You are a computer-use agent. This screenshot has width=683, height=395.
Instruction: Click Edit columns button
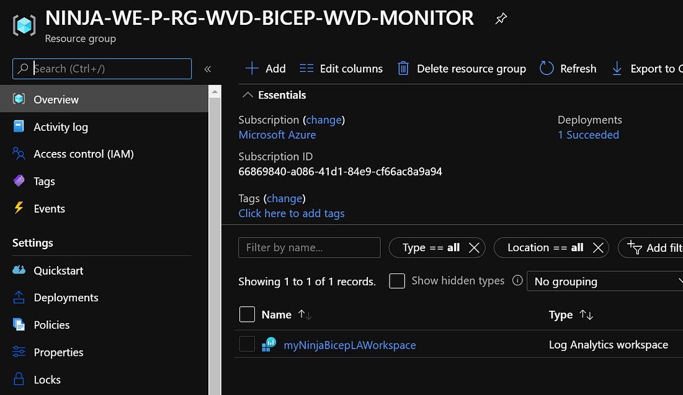tap(341, 68)
